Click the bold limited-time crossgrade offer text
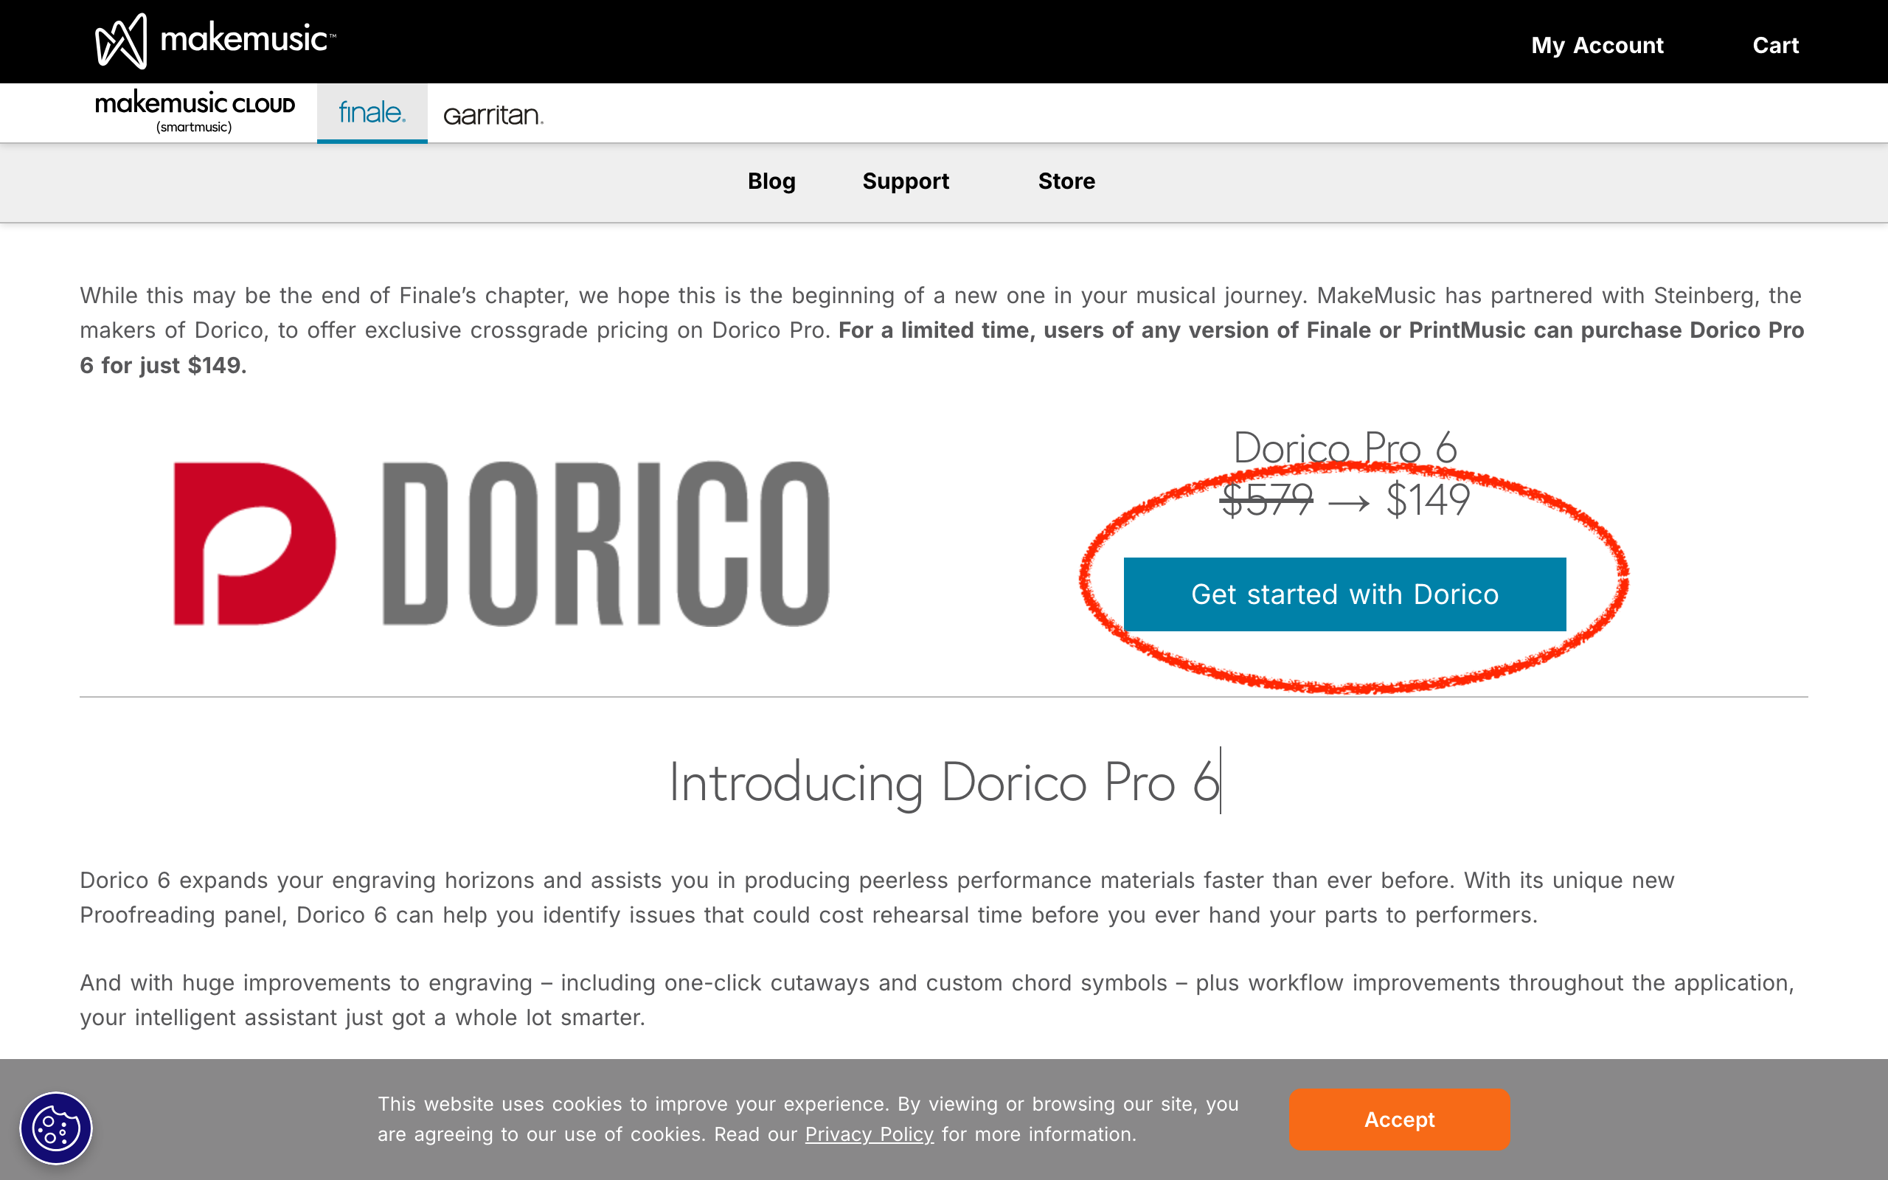1888x1180 pixels. (x=1320, y=331)
